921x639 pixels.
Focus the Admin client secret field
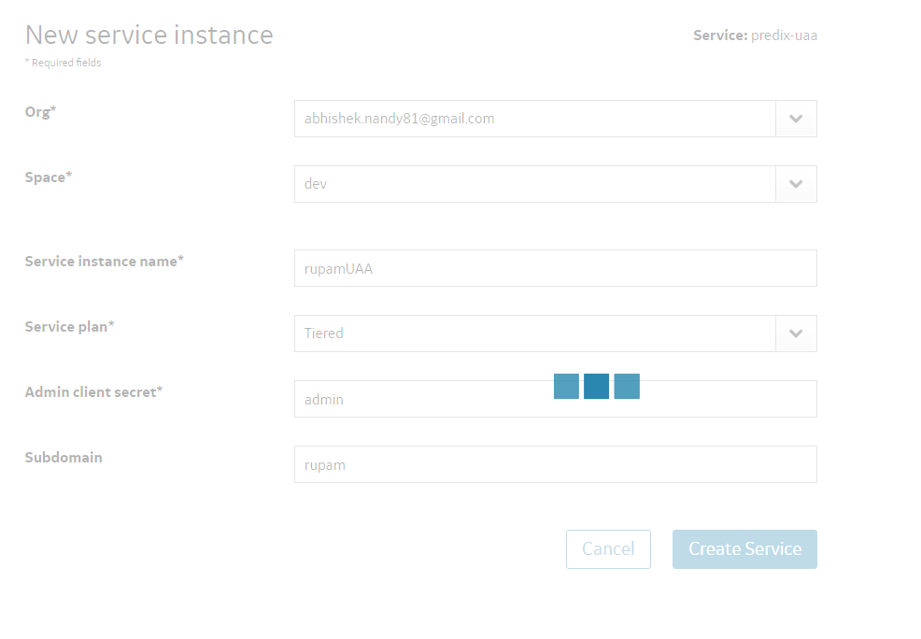556,399
